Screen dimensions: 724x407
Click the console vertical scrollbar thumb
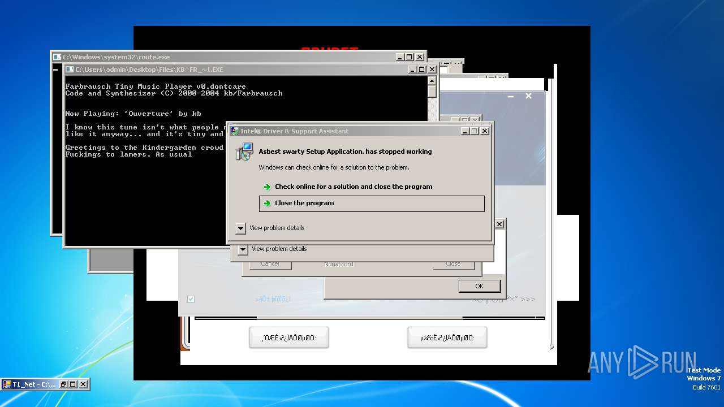432,91
